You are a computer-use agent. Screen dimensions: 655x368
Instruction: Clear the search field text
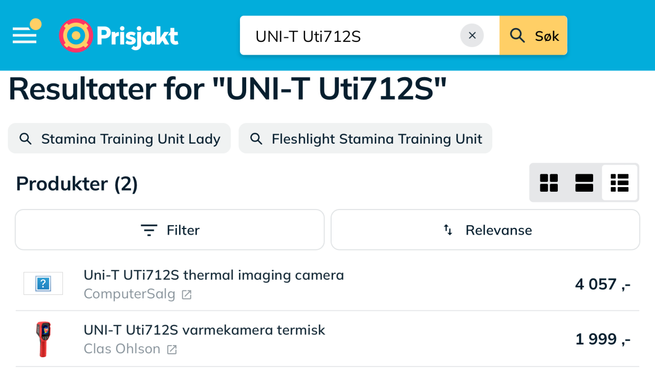tap(472, 35)
